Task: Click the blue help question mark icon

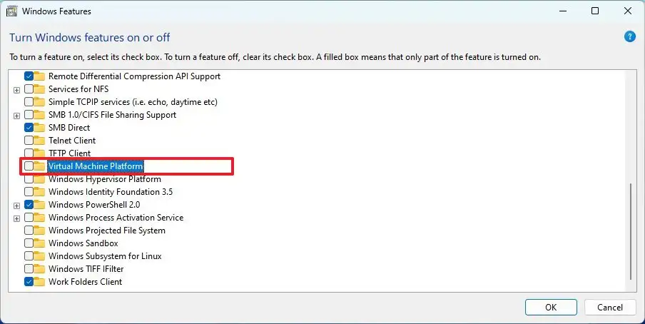Action: pyautogui.click(x=629, y=36)
